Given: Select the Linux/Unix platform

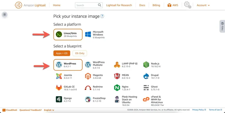Looking at the screenshot, I should coord(68,35).
